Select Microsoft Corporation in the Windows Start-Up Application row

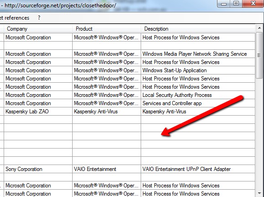(38, 70)
